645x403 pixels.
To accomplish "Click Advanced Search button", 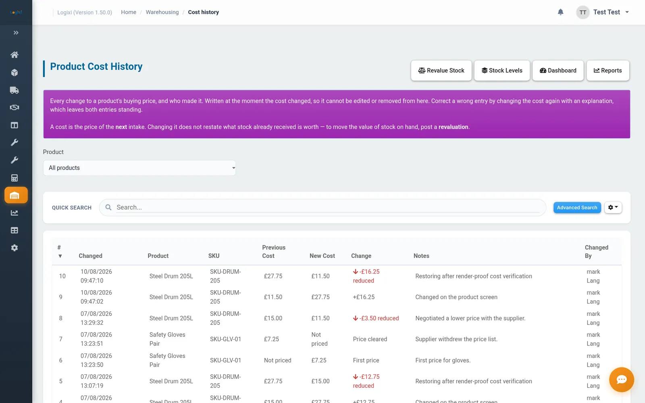I will tap(577, 208).
